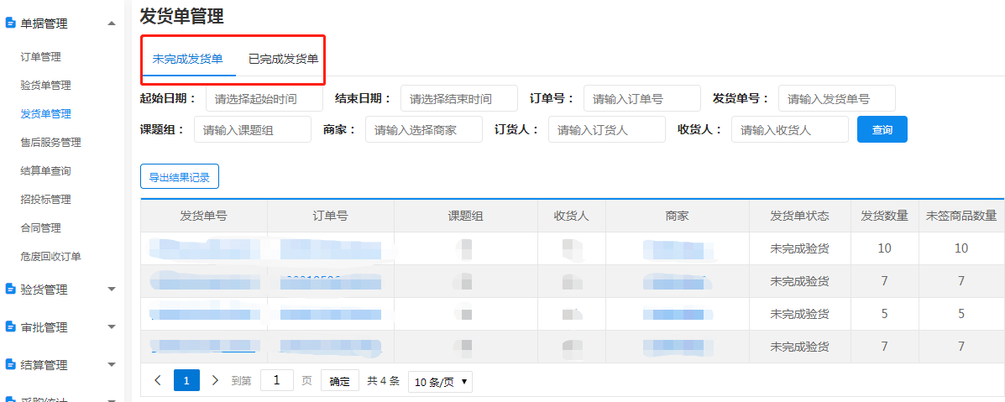Select the 未完成发货单 tab
The height and width of the screenshot is (402, 1005).
[x=187, y=60]
